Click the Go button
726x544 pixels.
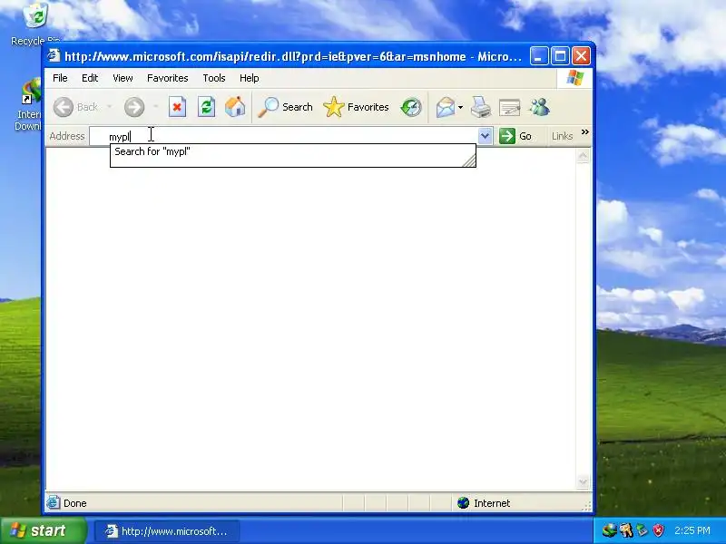(515, 136)
